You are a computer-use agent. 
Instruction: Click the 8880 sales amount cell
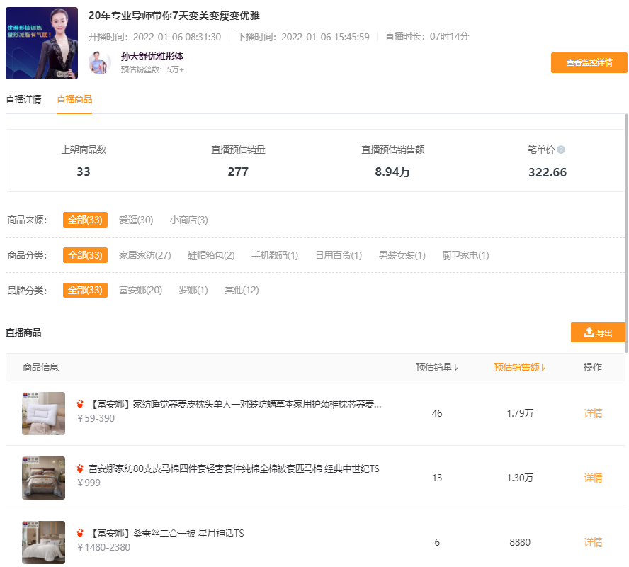(520, 542)
